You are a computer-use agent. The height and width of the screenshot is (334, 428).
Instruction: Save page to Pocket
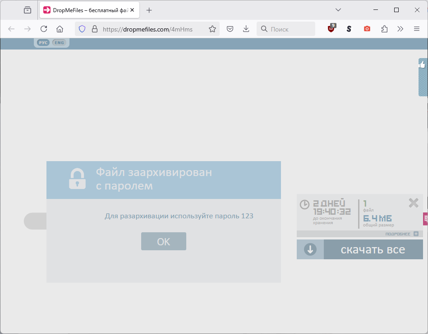tap(230, 29)
